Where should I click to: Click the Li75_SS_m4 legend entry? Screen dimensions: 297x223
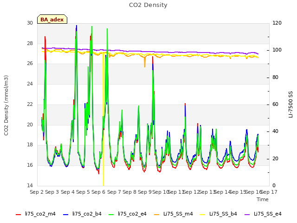pos(173,214)
